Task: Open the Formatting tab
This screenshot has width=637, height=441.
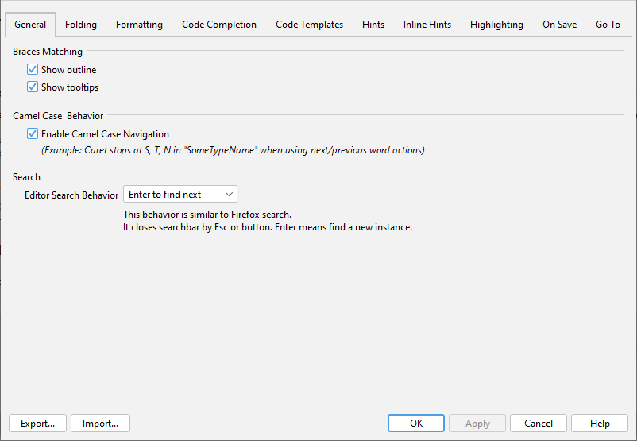Action: click(139, 25)
